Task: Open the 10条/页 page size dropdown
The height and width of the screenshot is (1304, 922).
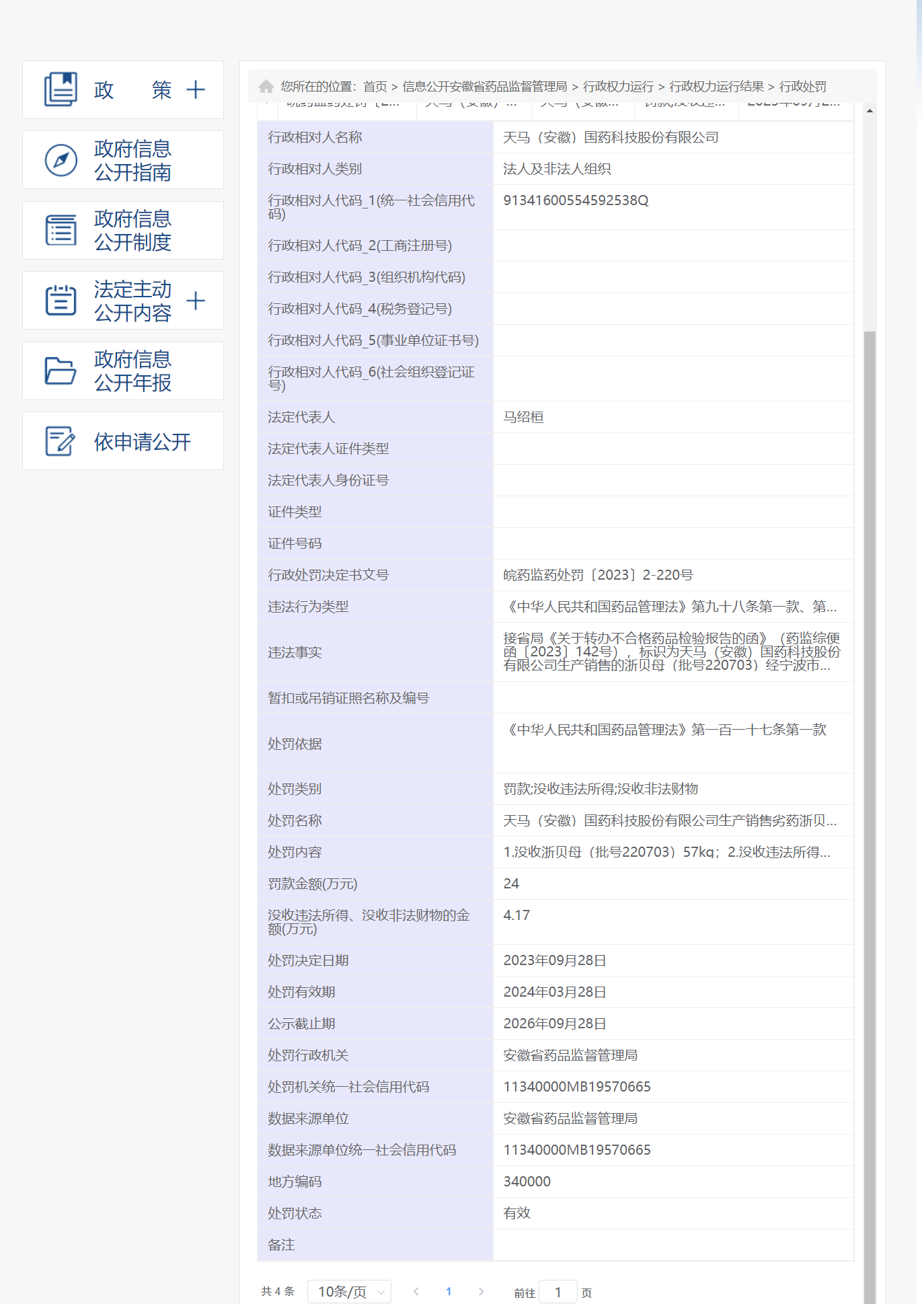Action: 349,1292
